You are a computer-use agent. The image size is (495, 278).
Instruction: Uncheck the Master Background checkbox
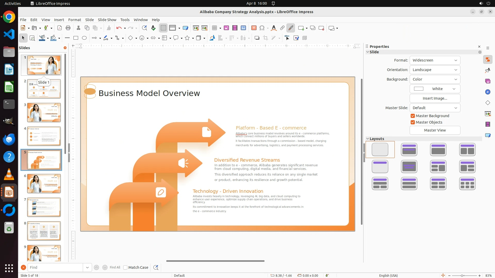tap(413, 116)
